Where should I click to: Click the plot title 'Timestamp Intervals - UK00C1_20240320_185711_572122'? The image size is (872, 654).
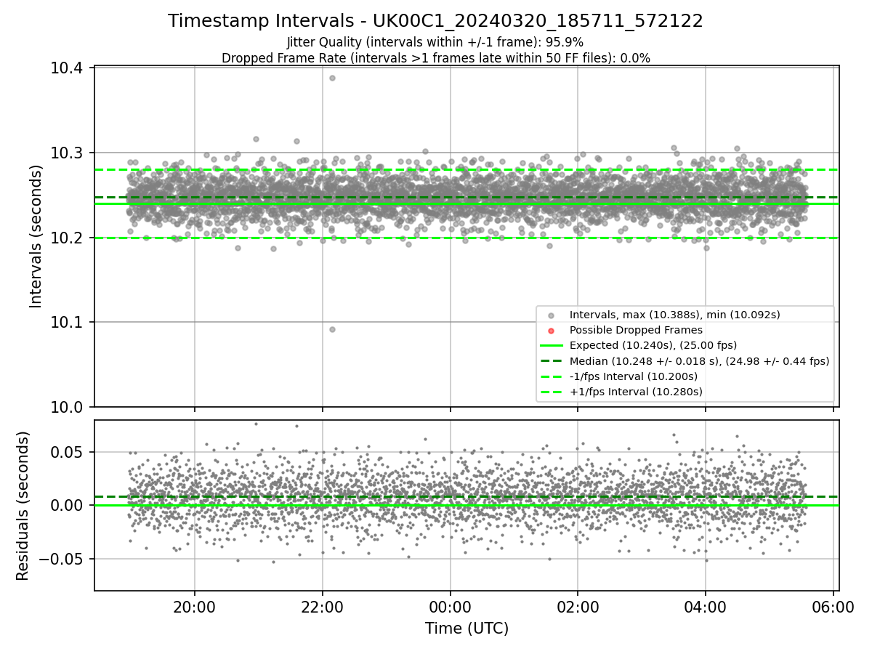(435, 21)
